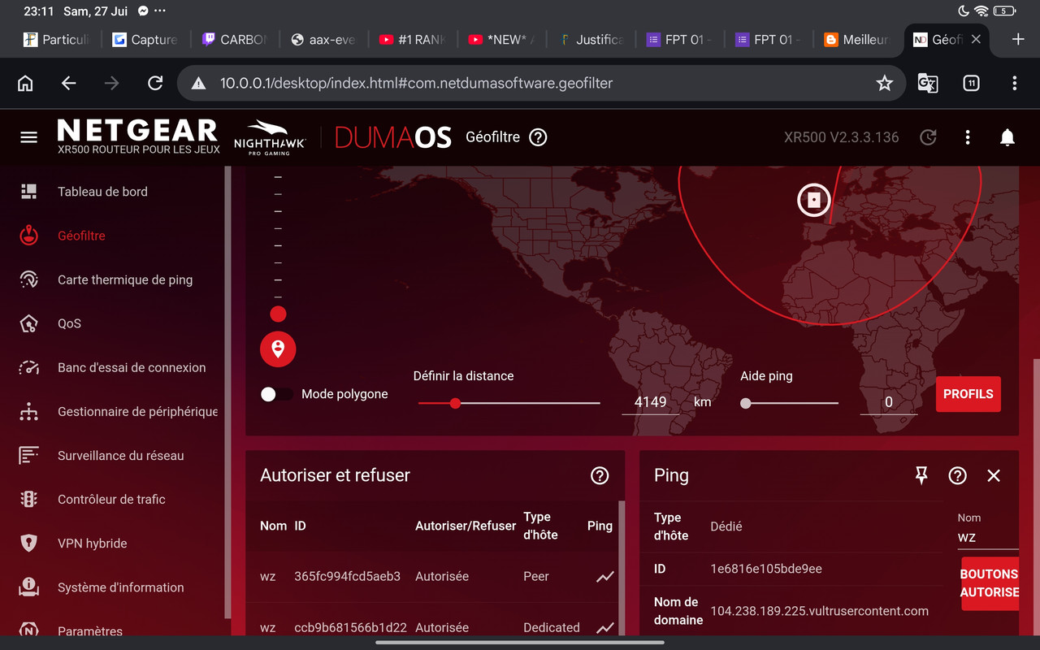Open Paramètres in sidebar

(90, 631)
